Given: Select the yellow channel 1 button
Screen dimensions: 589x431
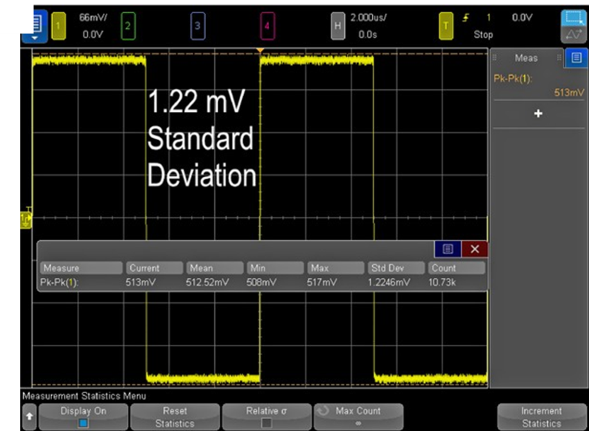Looking at the screenshot, I should 57,26.
